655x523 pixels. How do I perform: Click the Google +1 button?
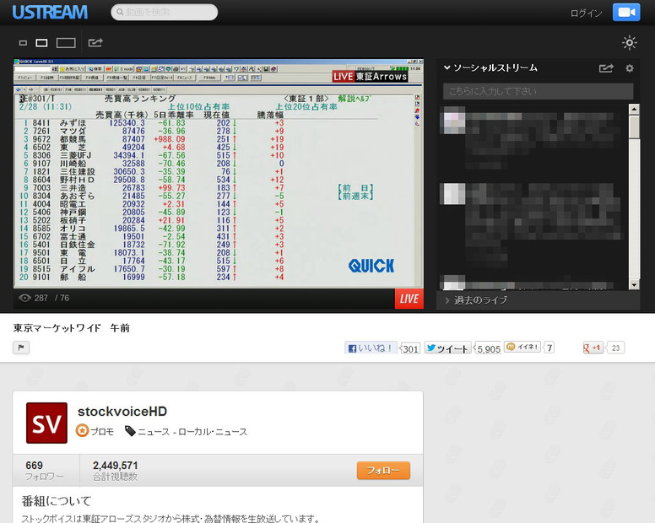coord(593,348)
